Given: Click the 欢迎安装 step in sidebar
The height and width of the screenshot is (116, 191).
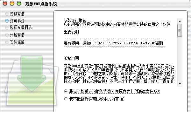Looking at the screenshot, I should point(15,14).
